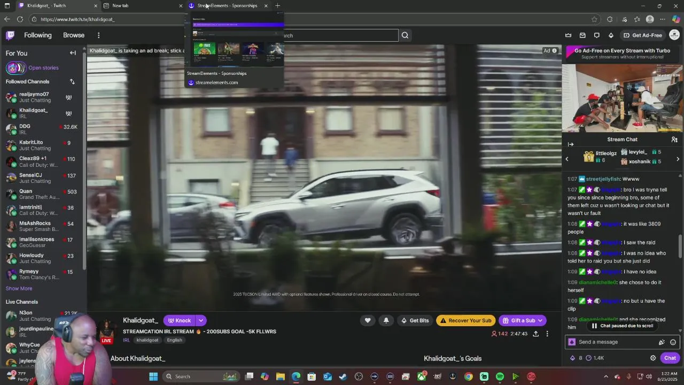Open chat community users list

point(674,140)
